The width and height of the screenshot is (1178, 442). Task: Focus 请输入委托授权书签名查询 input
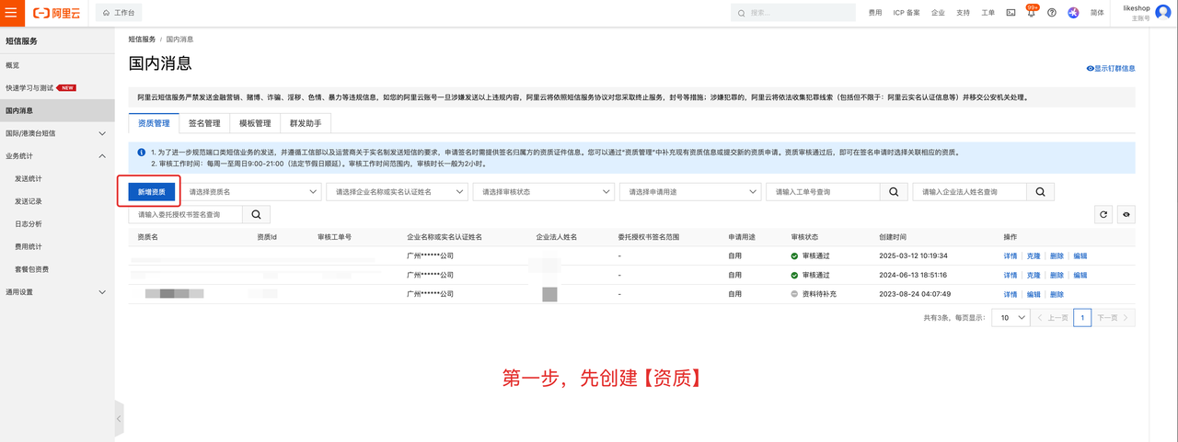(185, 214)
